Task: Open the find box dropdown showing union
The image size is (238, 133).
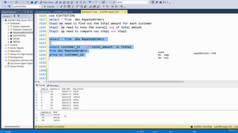Action: pos(148,2)
